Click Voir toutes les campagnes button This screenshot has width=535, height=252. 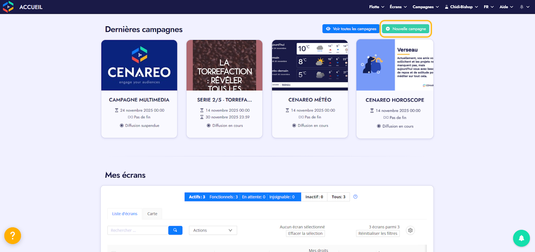tap(351, 29)
